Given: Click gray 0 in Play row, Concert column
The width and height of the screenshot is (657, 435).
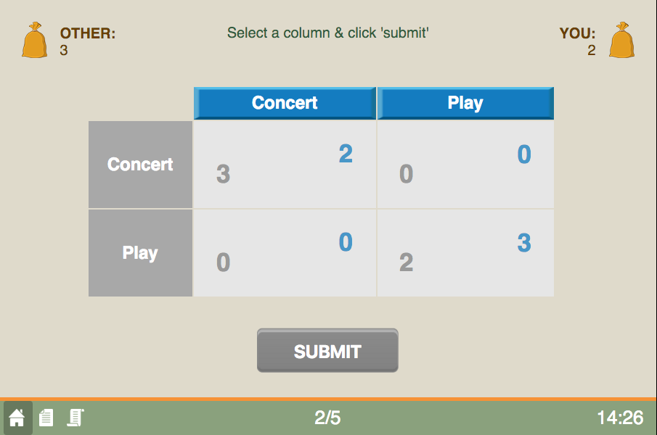Looking at the screenshot, I should click(224, 262).
